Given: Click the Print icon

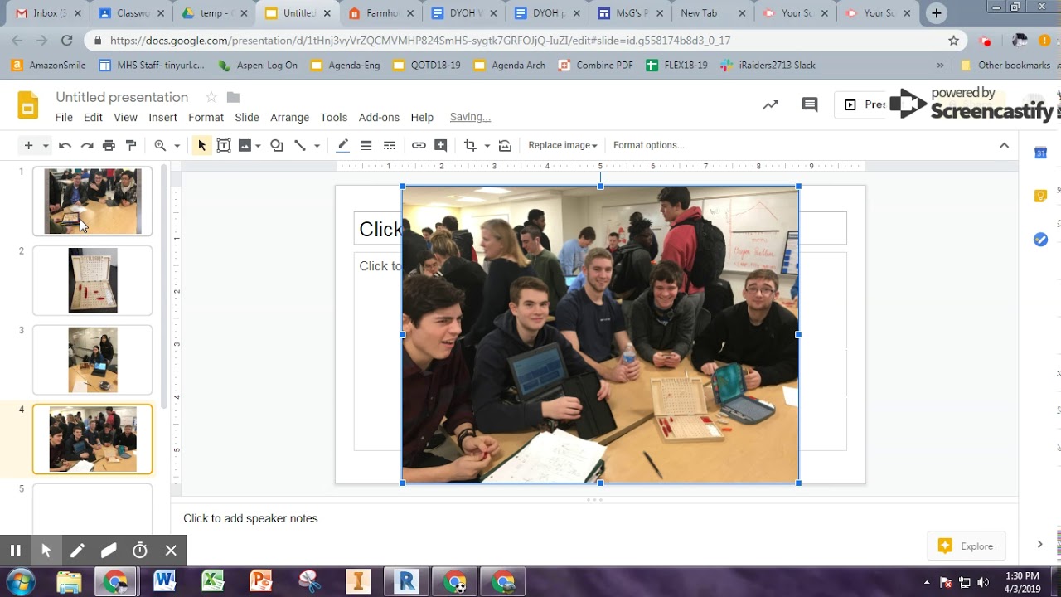Looking at the screenshot, I should click(109, 145).
